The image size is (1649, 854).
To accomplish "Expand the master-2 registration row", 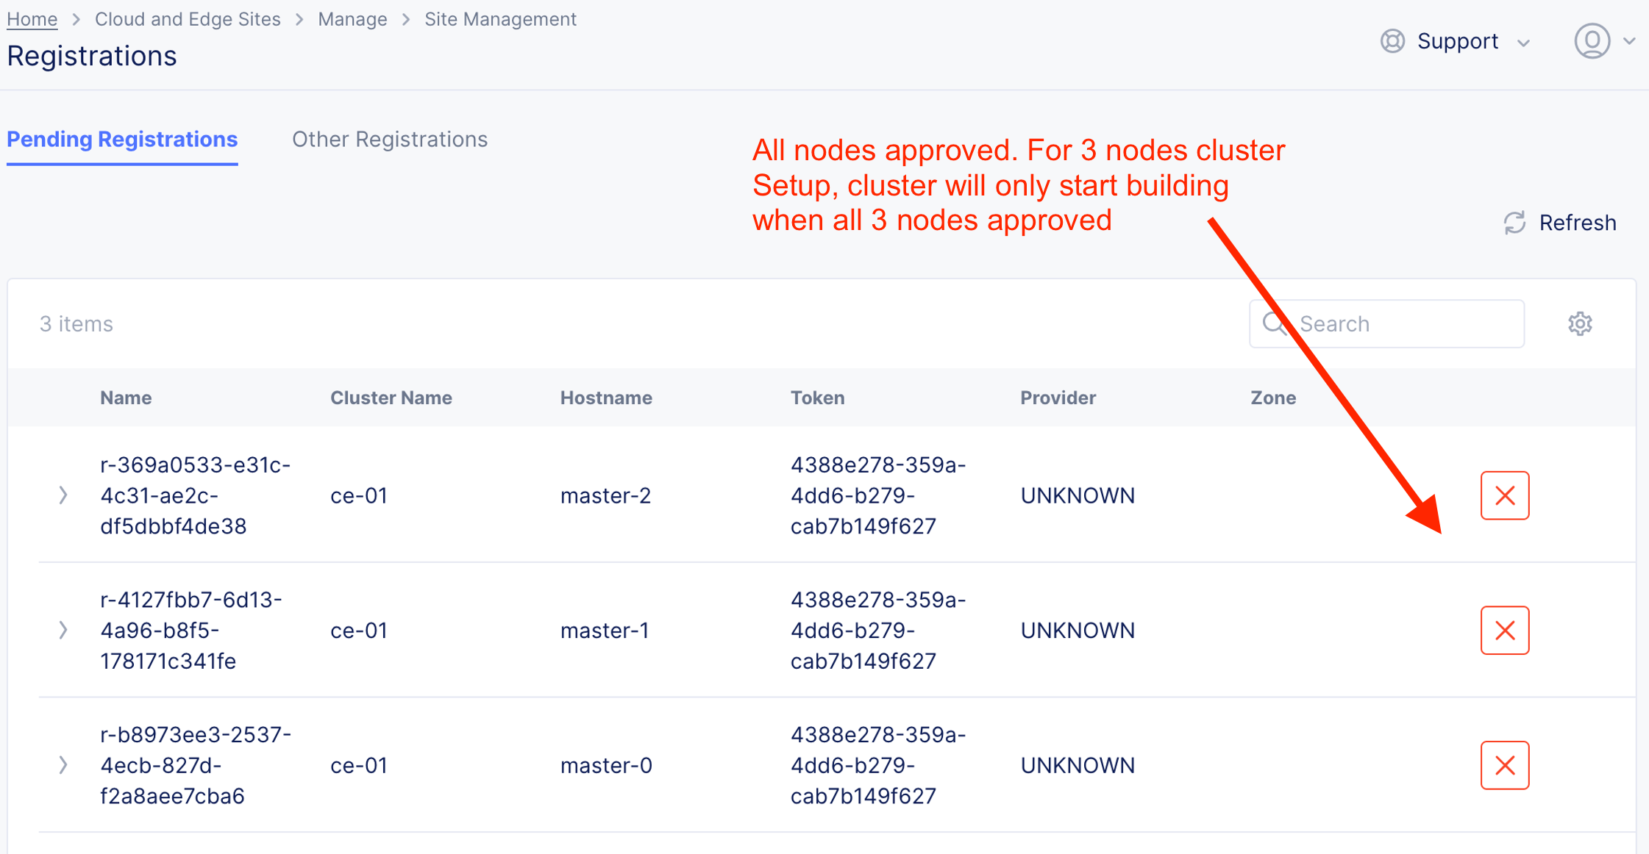I will coord(63,495).
